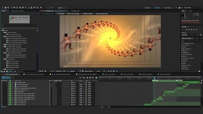
Task: Select the Hand tool
Action: (5, 8)
